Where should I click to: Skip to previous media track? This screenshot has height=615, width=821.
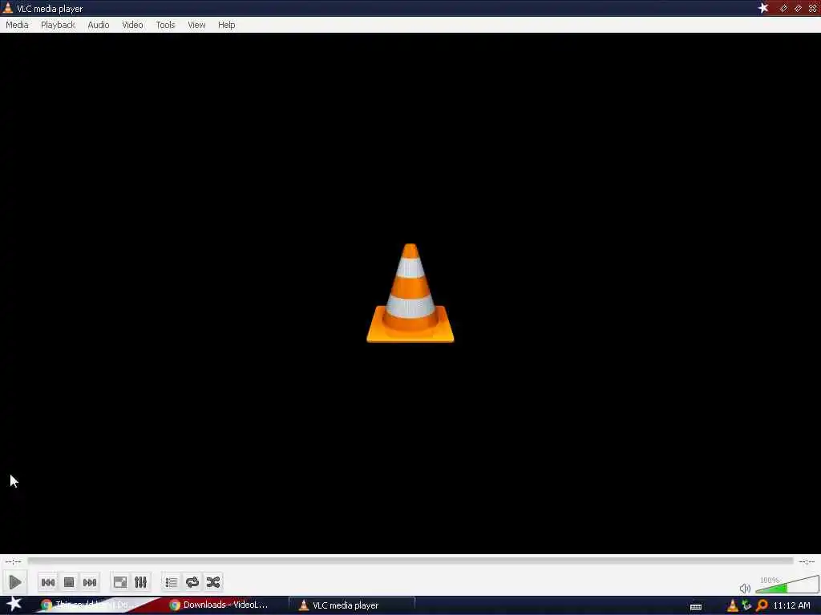[x=48, y=582]
